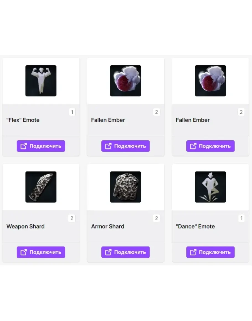Image resolution: width=252 pixels, height=321 pixels.
Task: Click the "Flex" Emote title text
Action: pyautogui.click(x=23, y=120)
